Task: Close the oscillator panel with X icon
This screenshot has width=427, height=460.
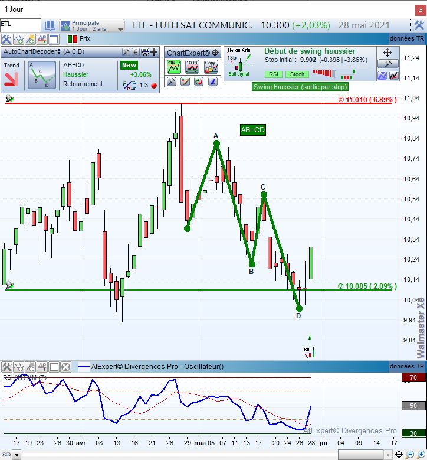Action: [66, 367]
